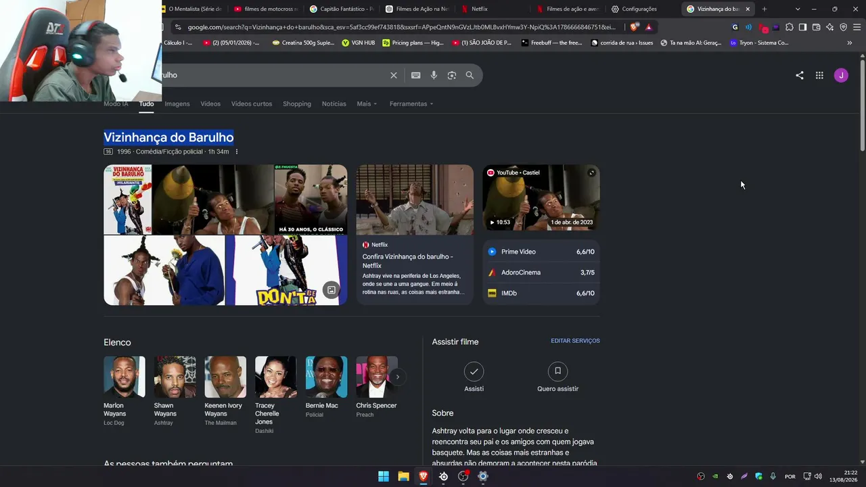The image size is (866, 487).
Task: Close the Vizinhança do barulho browser tab
Action: (x=748, y=9)
